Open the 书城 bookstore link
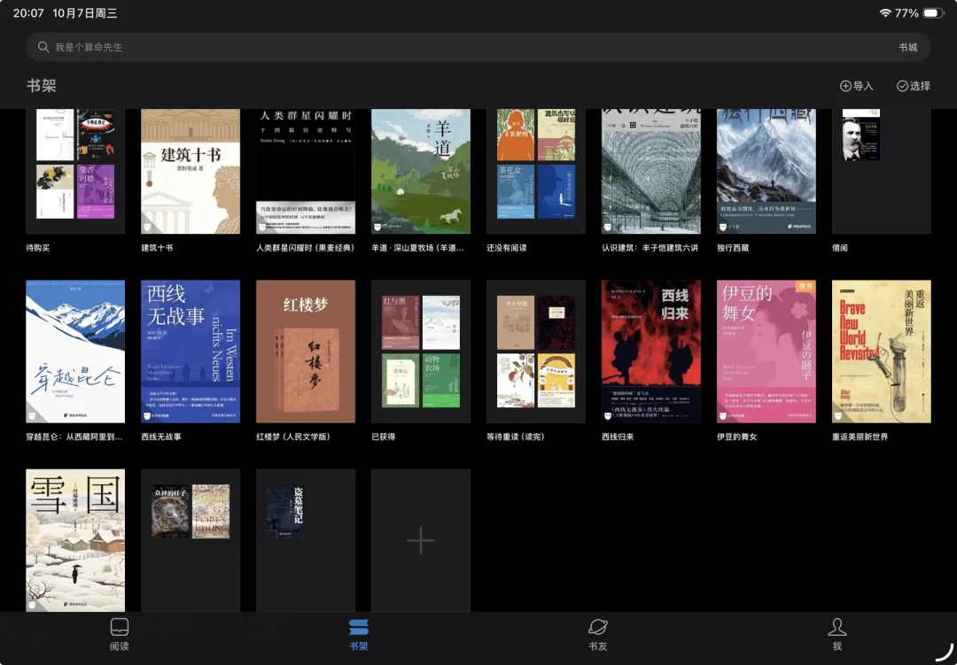The height and width of the screenshot is (665, 957). pyautogui.click(x=907, y=47)
